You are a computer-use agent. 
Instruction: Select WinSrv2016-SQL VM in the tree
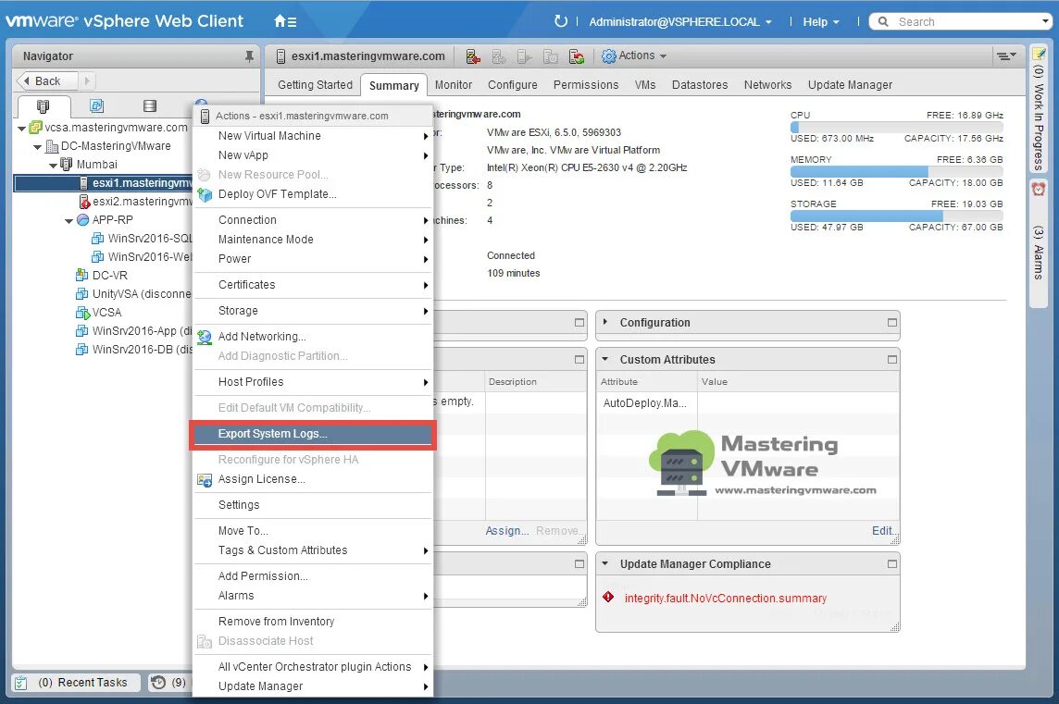tap(143, 239)
